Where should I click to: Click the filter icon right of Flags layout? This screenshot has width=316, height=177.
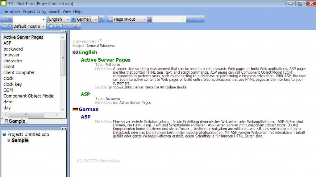pyautogui.click(x=150, y=19)
